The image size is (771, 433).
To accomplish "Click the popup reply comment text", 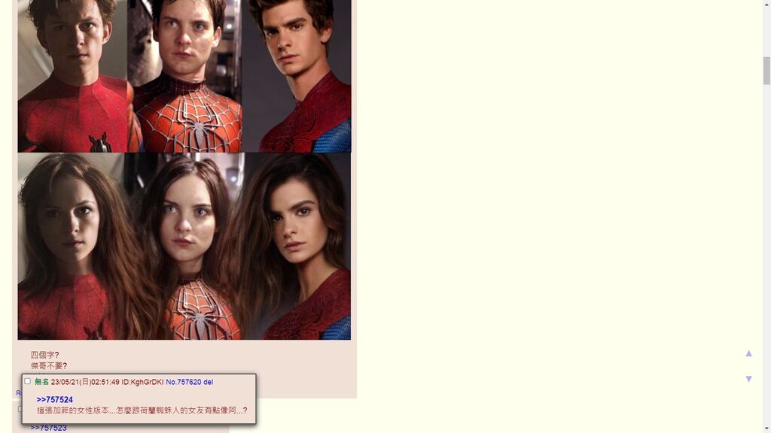I will point(142,410).
